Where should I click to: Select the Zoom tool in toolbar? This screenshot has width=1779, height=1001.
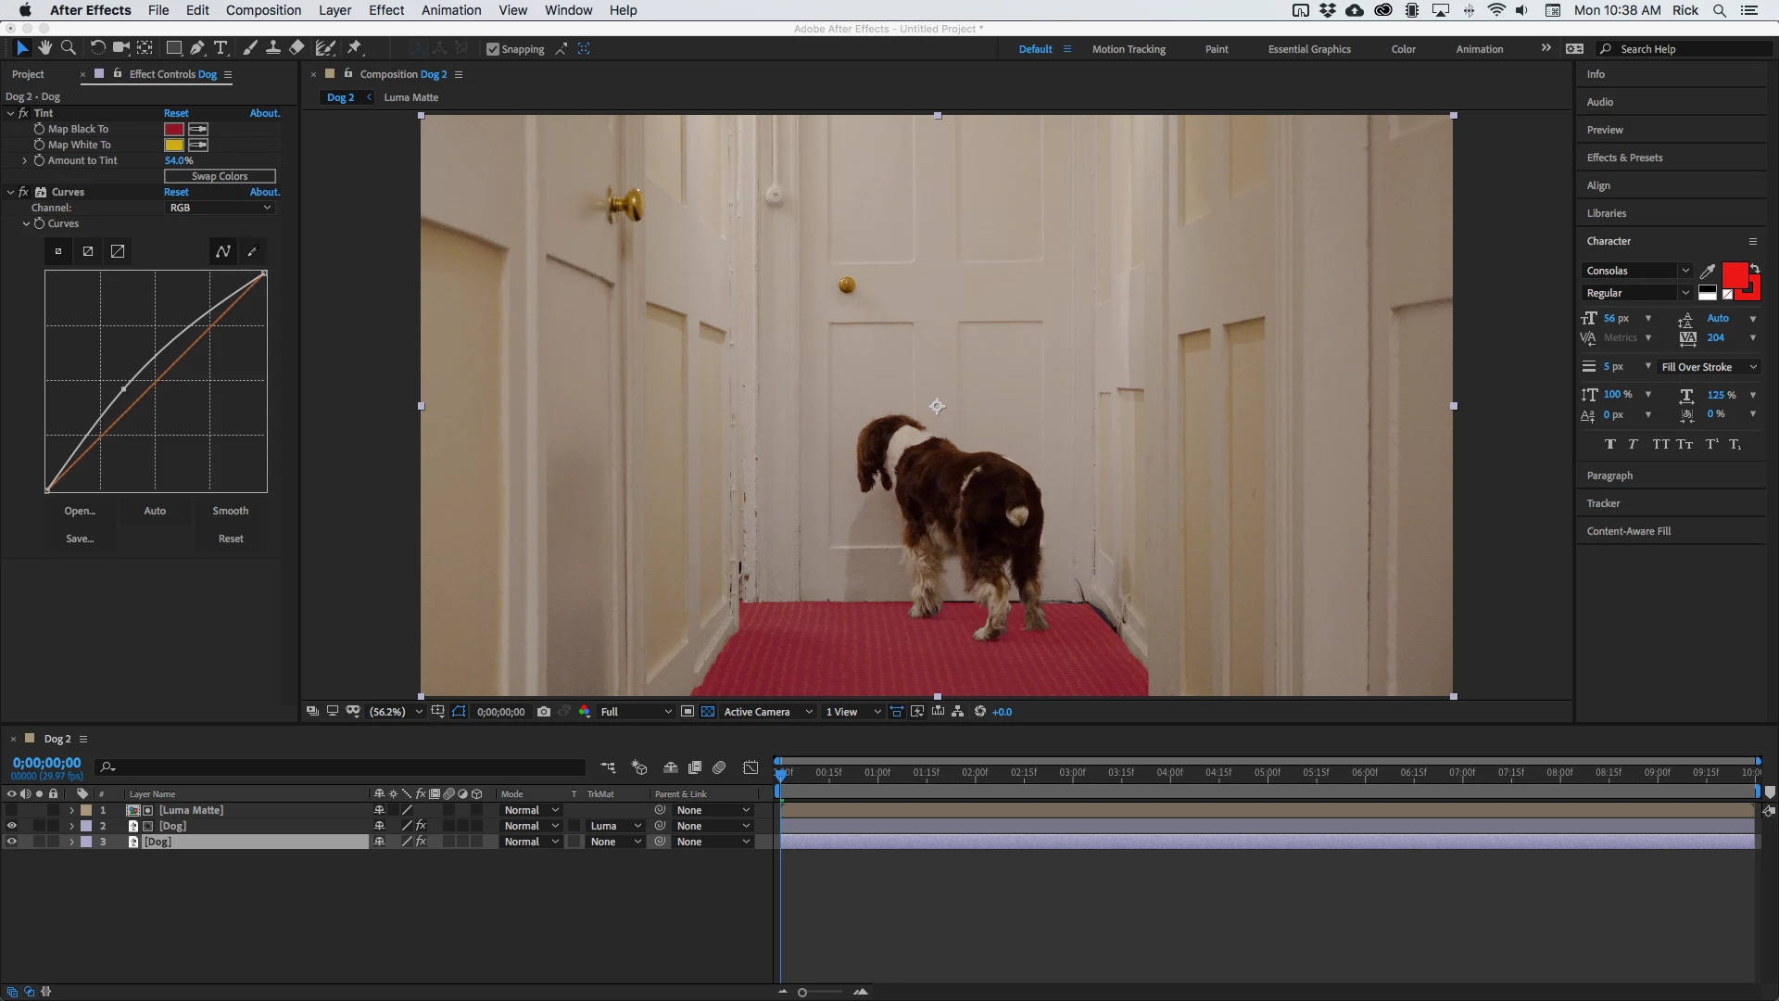tap(68, 48)
